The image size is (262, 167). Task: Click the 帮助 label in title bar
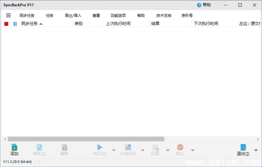click(x=207, y=5)
